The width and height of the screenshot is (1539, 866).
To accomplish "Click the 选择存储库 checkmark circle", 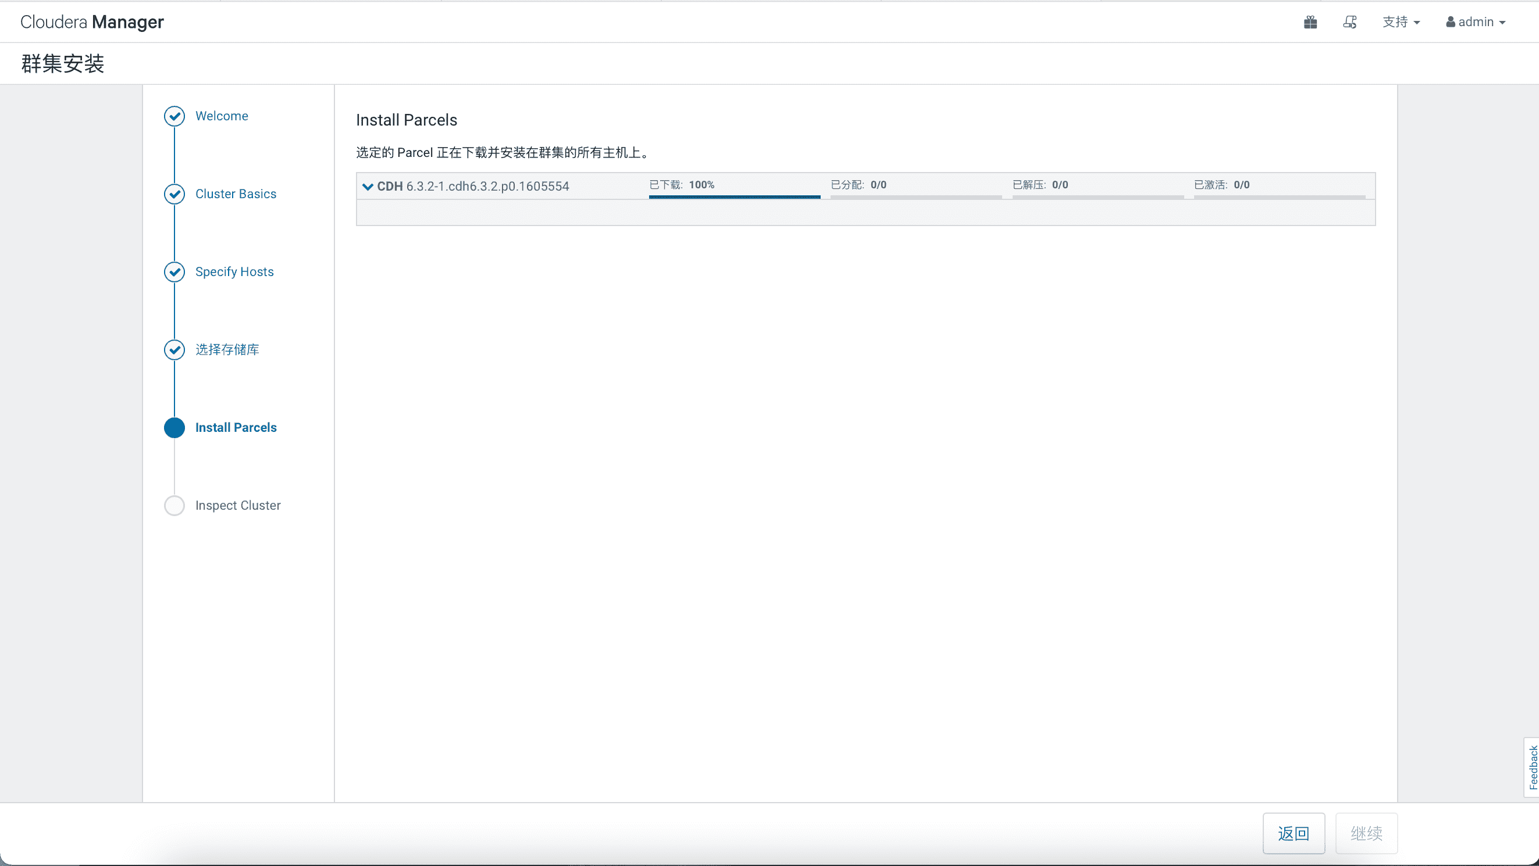I will [174, 350].
